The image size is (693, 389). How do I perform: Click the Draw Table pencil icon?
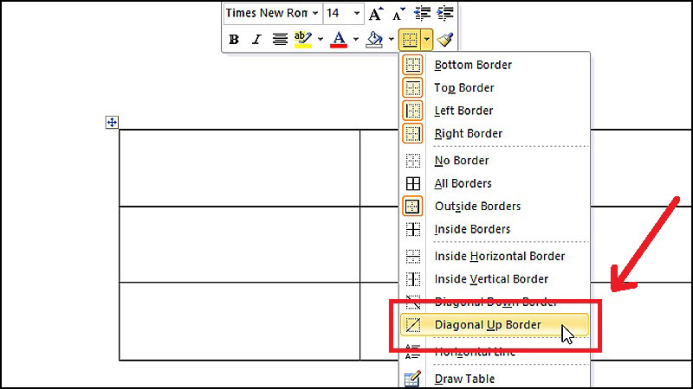tap(412, 379)
